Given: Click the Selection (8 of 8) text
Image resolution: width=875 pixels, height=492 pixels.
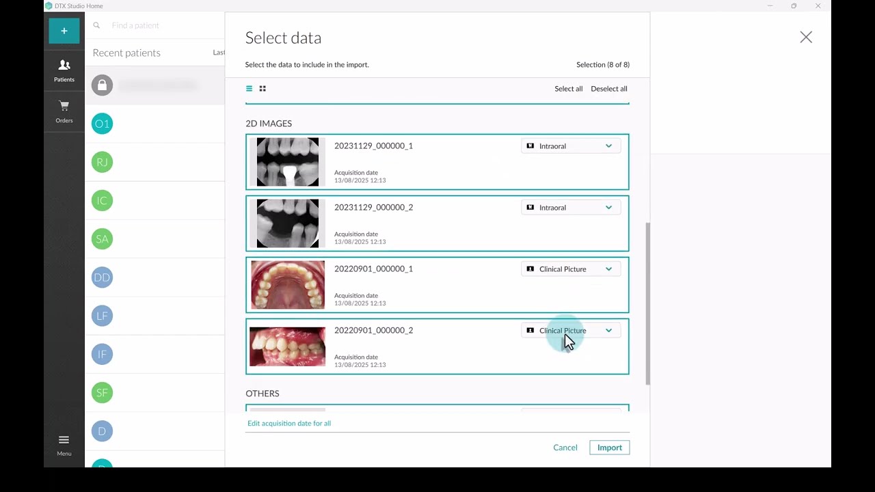Looking at the screenshot, I should (x=603, y=65).
